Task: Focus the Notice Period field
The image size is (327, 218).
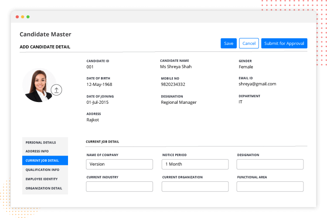Action: click(x=195, y=164)
